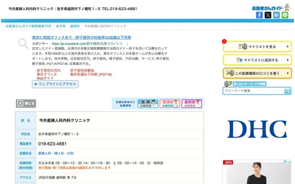Click 医療従事者向け転職情報 label
The height and width of the screenshot is (184, 295).
(125, 103)
